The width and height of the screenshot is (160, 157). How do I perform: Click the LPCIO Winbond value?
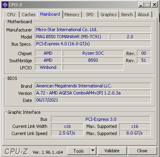point(48,67)
